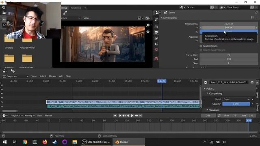Open the Output properties tab icon
Viewport: 260px width, 146px height.
tap(156, 32)
